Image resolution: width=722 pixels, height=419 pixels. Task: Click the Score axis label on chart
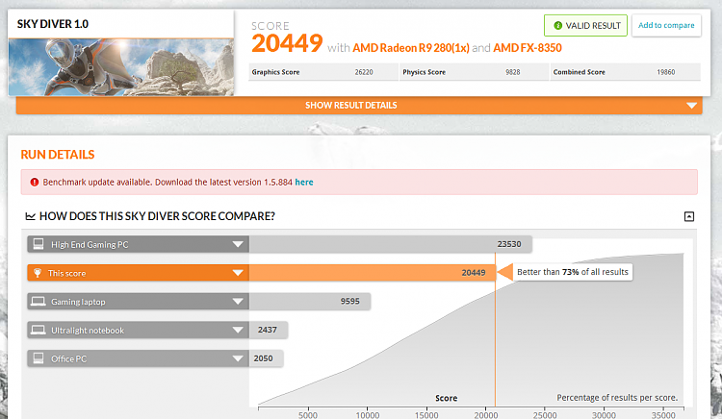[446, 398]
